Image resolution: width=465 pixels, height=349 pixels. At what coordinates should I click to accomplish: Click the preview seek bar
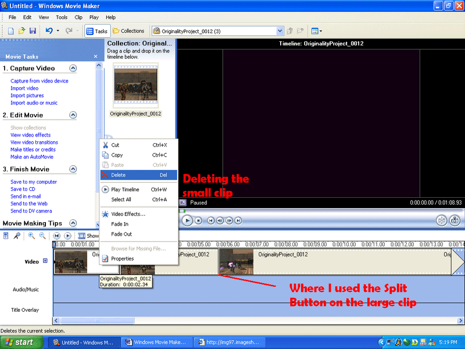coord(320,211)
